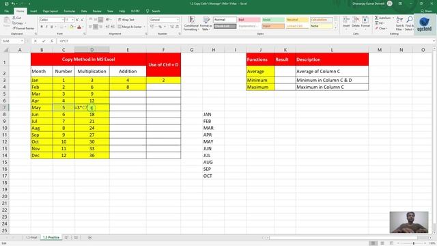Merge and center the selected cells

[x=130, y=27]
